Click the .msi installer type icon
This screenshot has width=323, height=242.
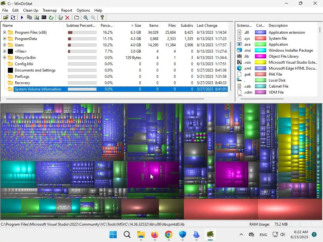point(239,50)
